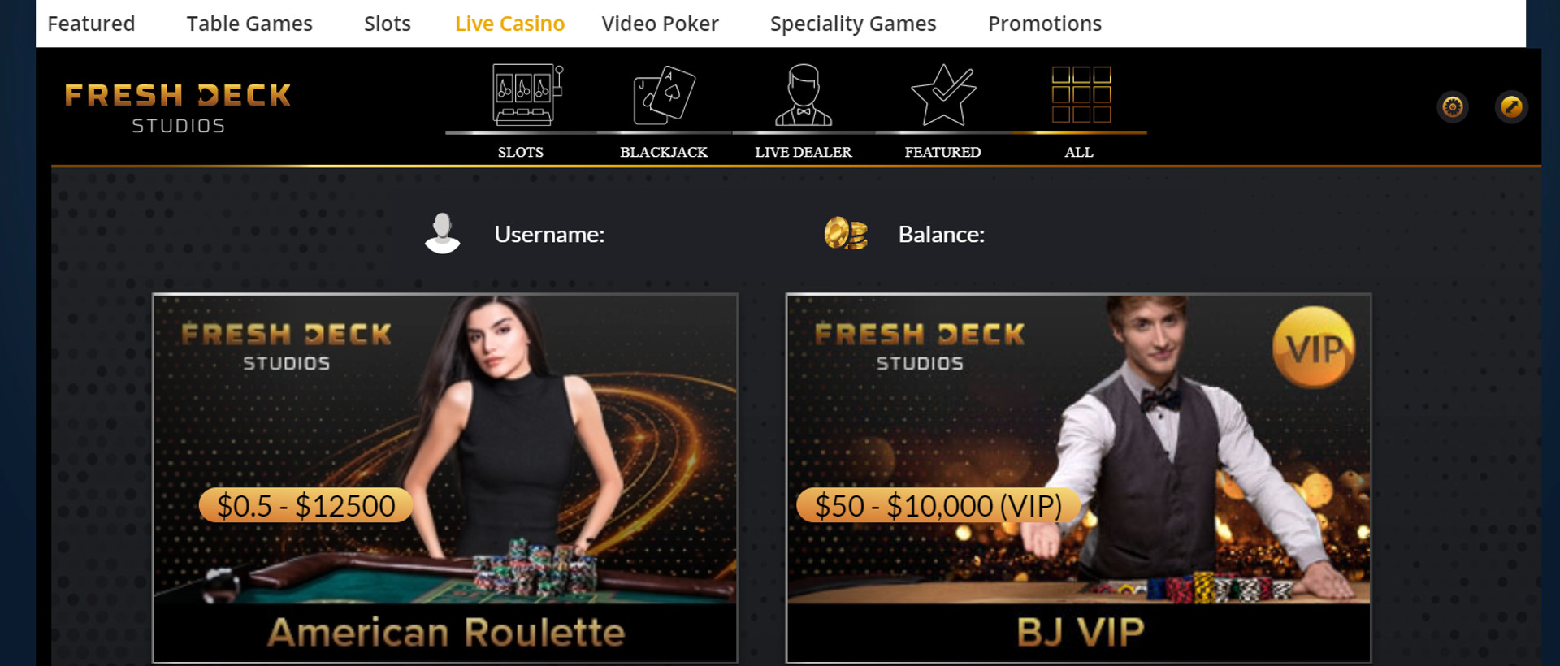Viewport: 1560px width, 666px height.
Task: Click the user avatar icon beside Username
Action: click(x=443, y=234)
